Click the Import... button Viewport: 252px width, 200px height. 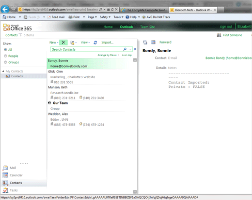(x=108, y=43)
